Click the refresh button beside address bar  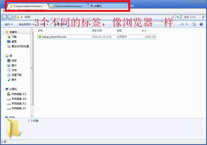(x=178, y=17)
